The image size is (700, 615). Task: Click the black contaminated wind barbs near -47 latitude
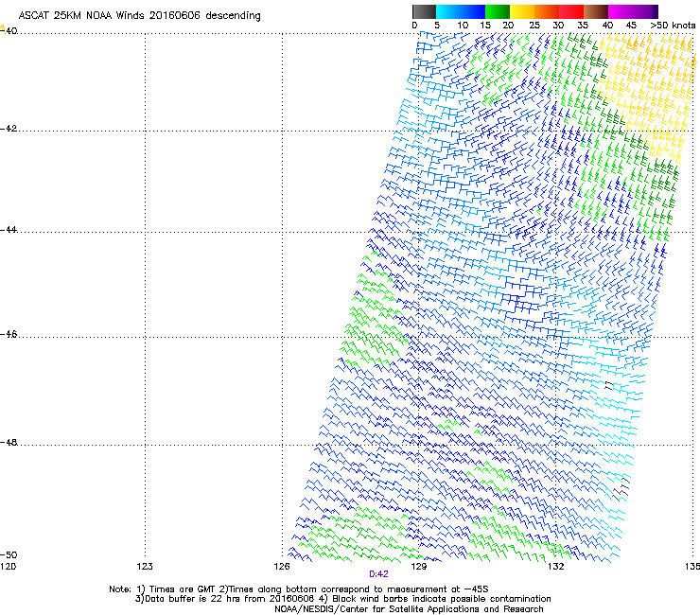[609, 385]
